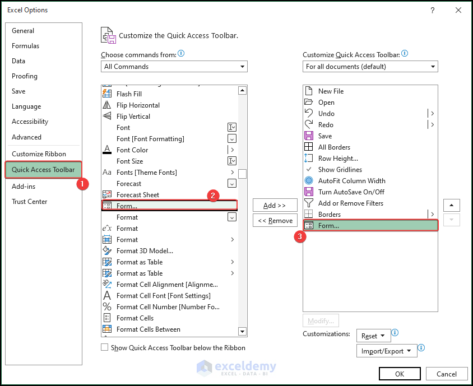Viewport: 473px width, 386px height.
Task: Click the scroll up arrow of commands list
Action: [242, 90]
